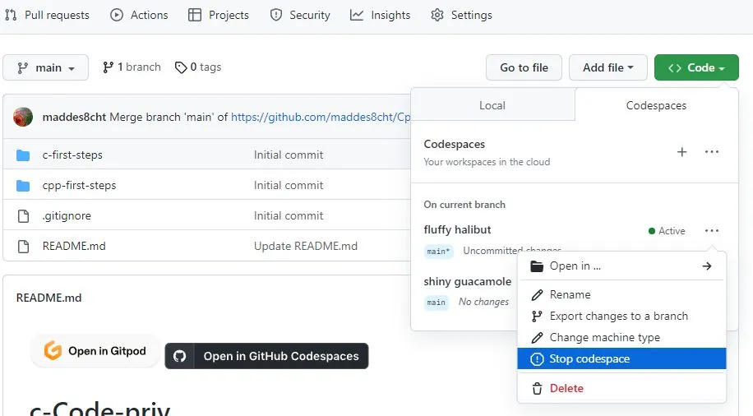Select Rename in the context menu
The image size is (753, 416).
tap(570, 294)
